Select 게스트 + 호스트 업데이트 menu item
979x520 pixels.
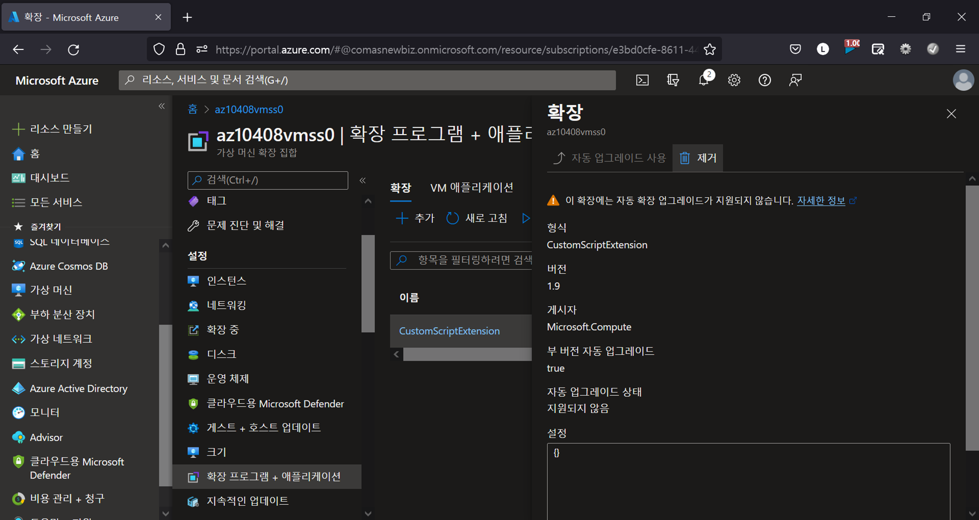tap(255, 428)
